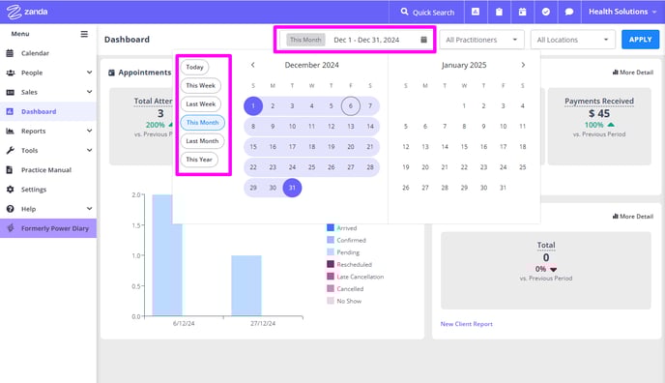The width and height of the screenshot is (665, 383).
Task: Select the Today preset
Action: (194, 67)
